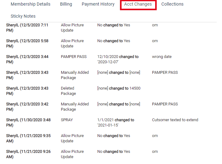Click '[none] changed to 14500' value
This screenshot has width=222, height=164.
pyautogui.click(x=119, y=88)
